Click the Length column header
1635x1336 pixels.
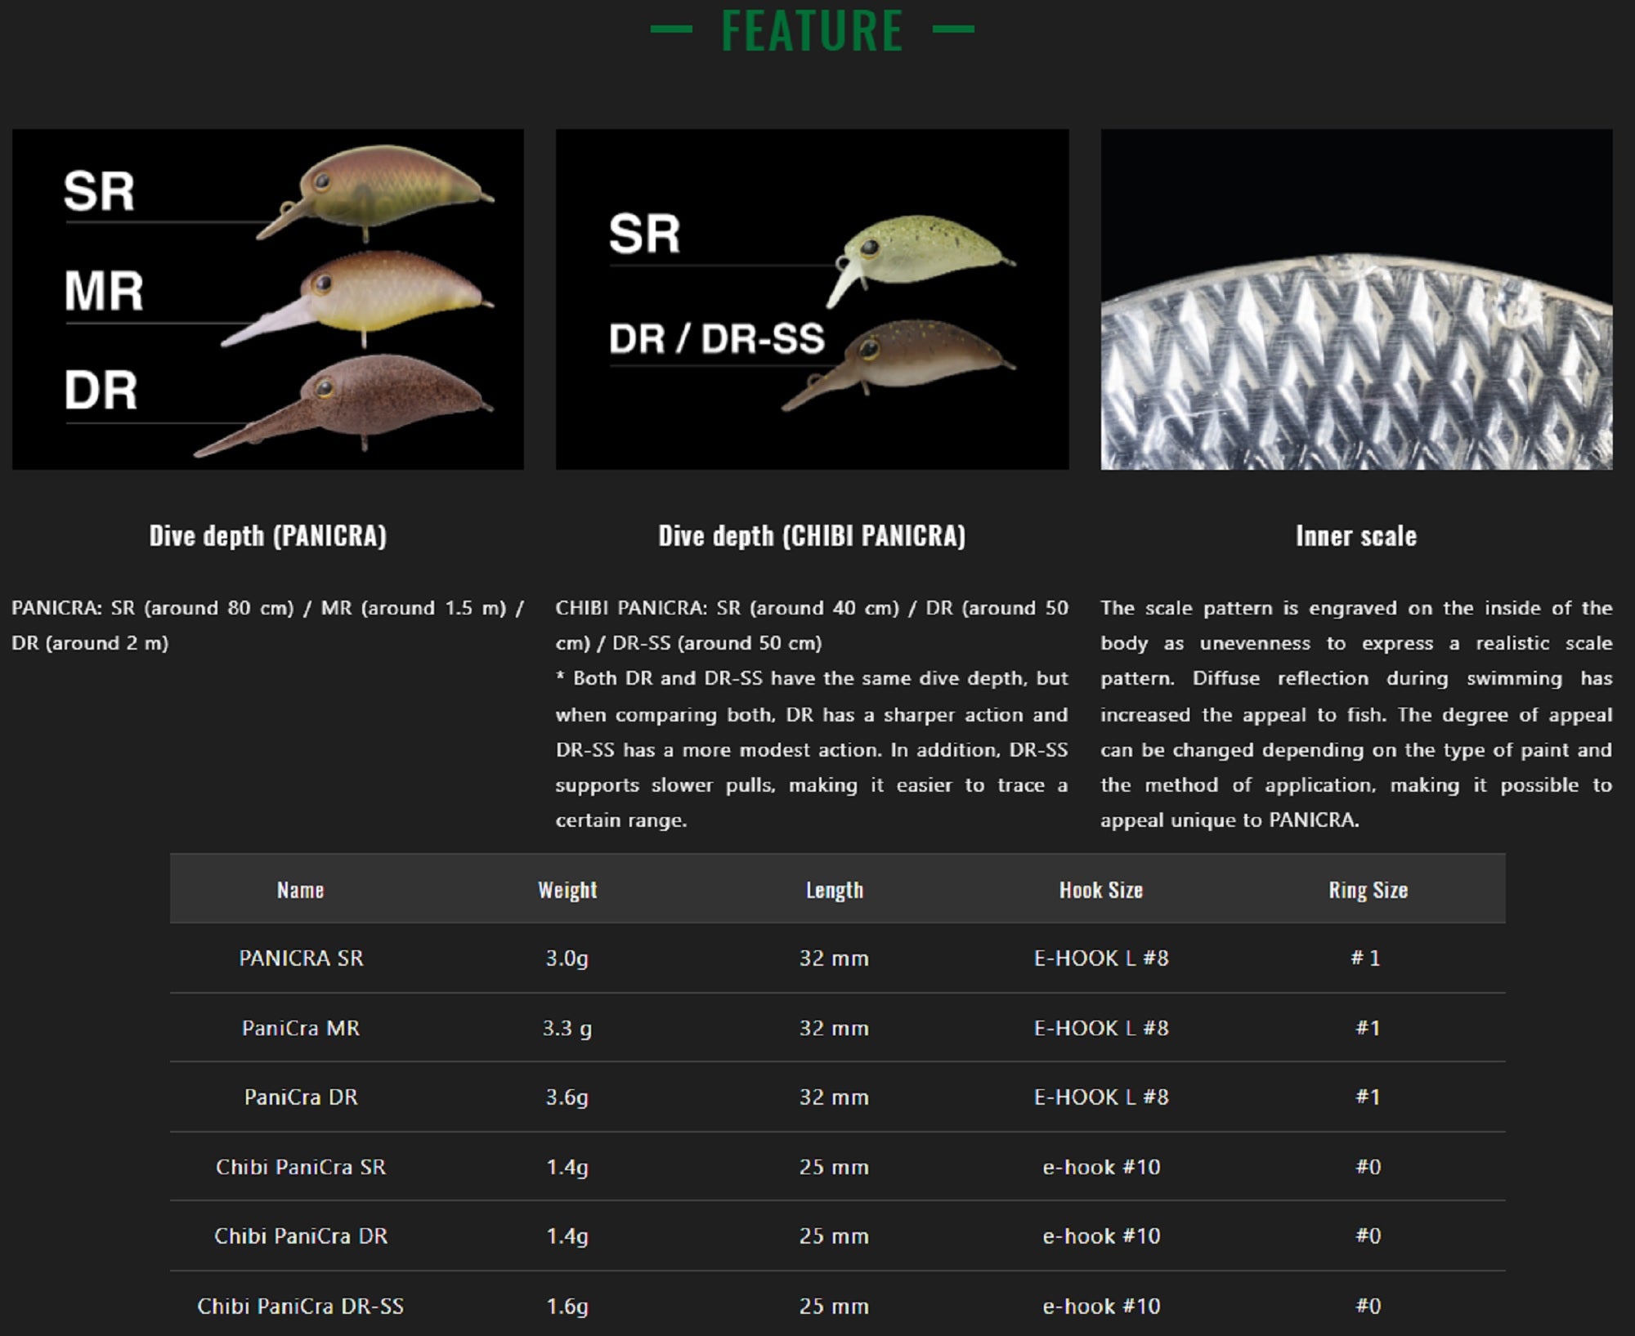tap(834, 890)
